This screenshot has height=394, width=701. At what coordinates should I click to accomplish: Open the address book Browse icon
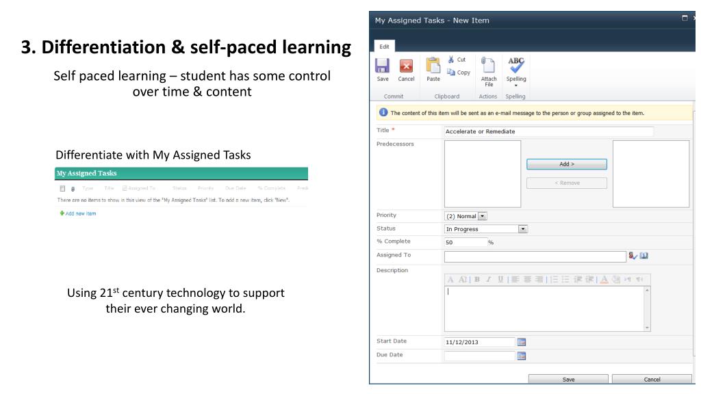[643, 256]
